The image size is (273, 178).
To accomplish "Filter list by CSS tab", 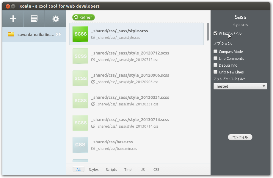I will coord(156,169).
